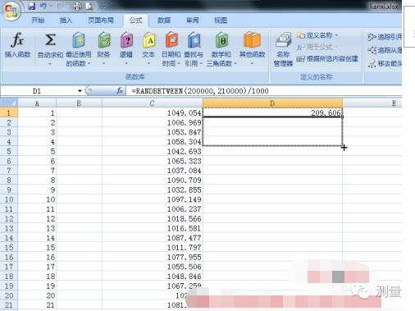Click Trace Precedents (追踪引用) button
Image resolution: width=415 pixels, height=311 pixels.
coord(385,37)
